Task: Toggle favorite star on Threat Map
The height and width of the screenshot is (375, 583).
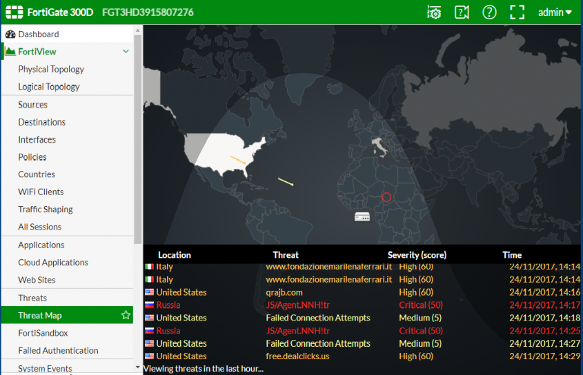Action: 126,315
